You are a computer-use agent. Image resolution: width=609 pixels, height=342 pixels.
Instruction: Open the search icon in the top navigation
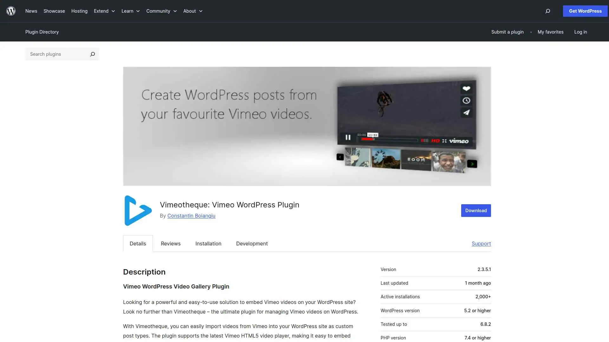(x=547, y=11)
